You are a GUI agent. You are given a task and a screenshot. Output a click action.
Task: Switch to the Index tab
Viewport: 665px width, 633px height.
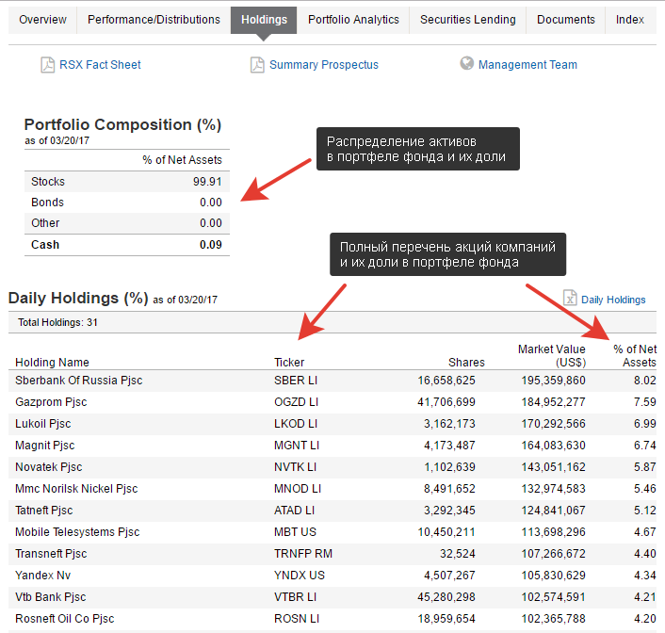coord(630,20)
